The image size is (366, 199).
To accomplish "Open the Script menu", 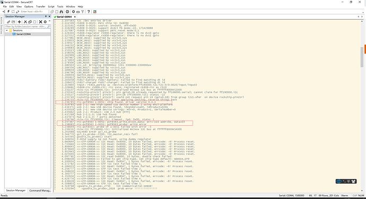I will (51, 6).
